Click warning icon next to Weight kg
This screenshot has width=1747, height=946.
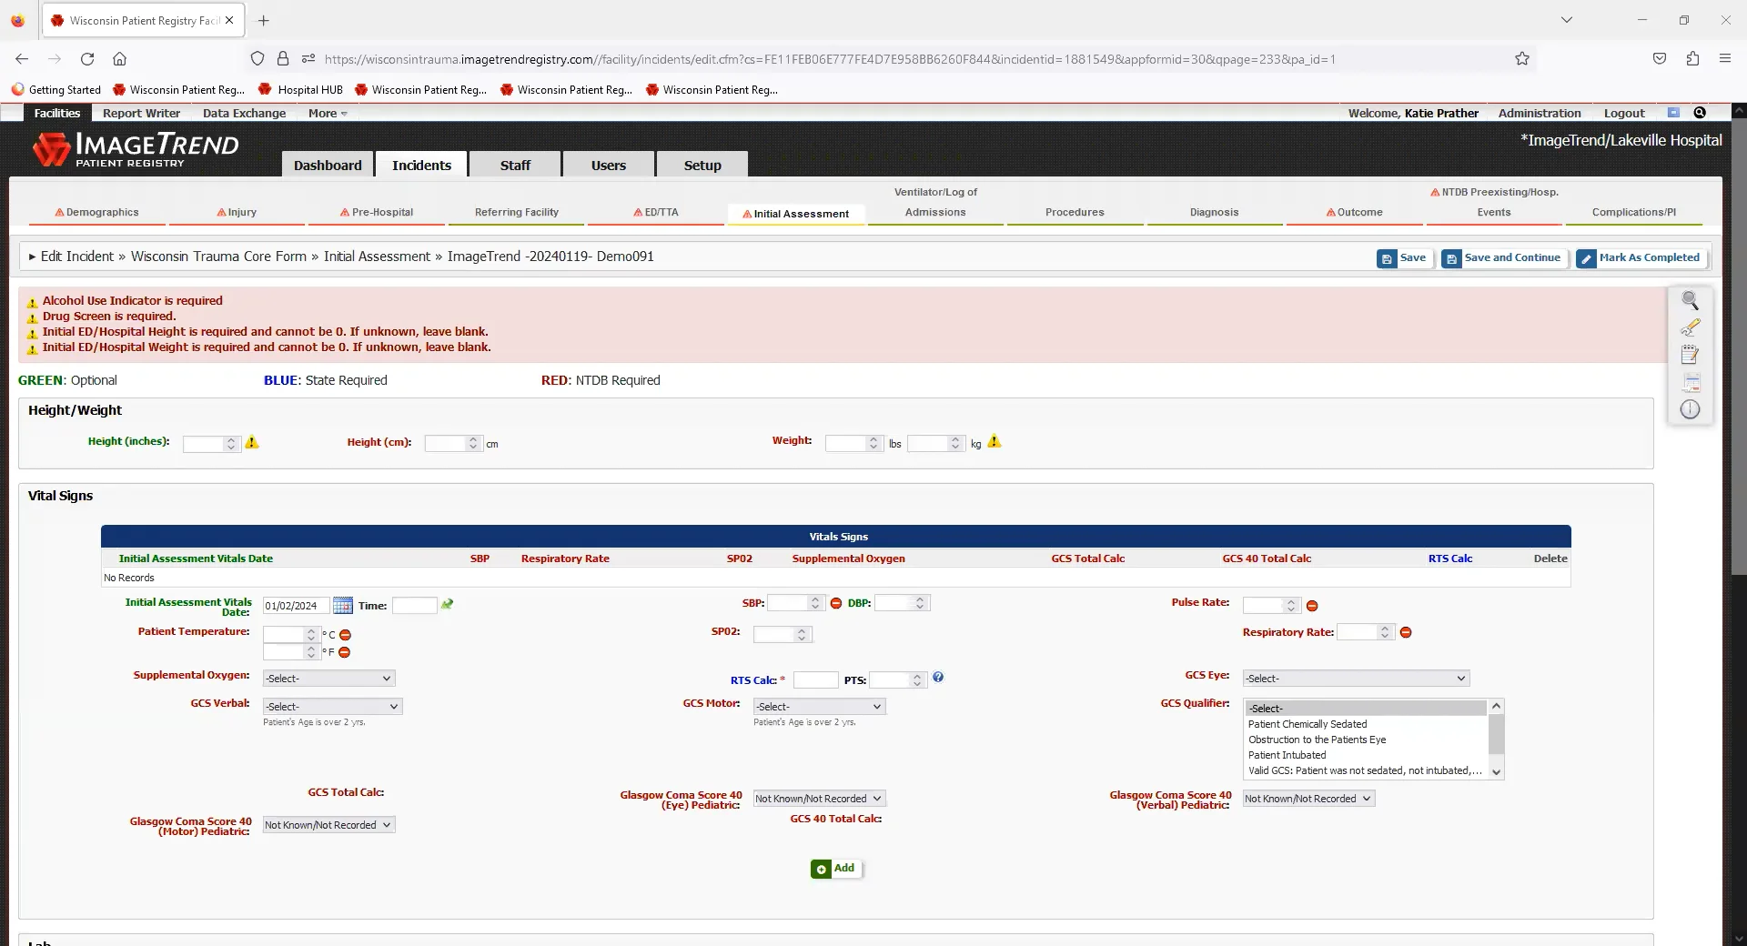point(995,441)
